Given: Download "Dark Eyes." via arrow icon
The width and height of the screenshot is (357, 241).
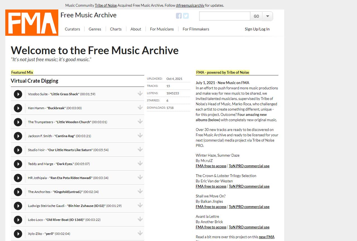Looking at the screenshot, I should pyautogui.click(x=140, y=163).
